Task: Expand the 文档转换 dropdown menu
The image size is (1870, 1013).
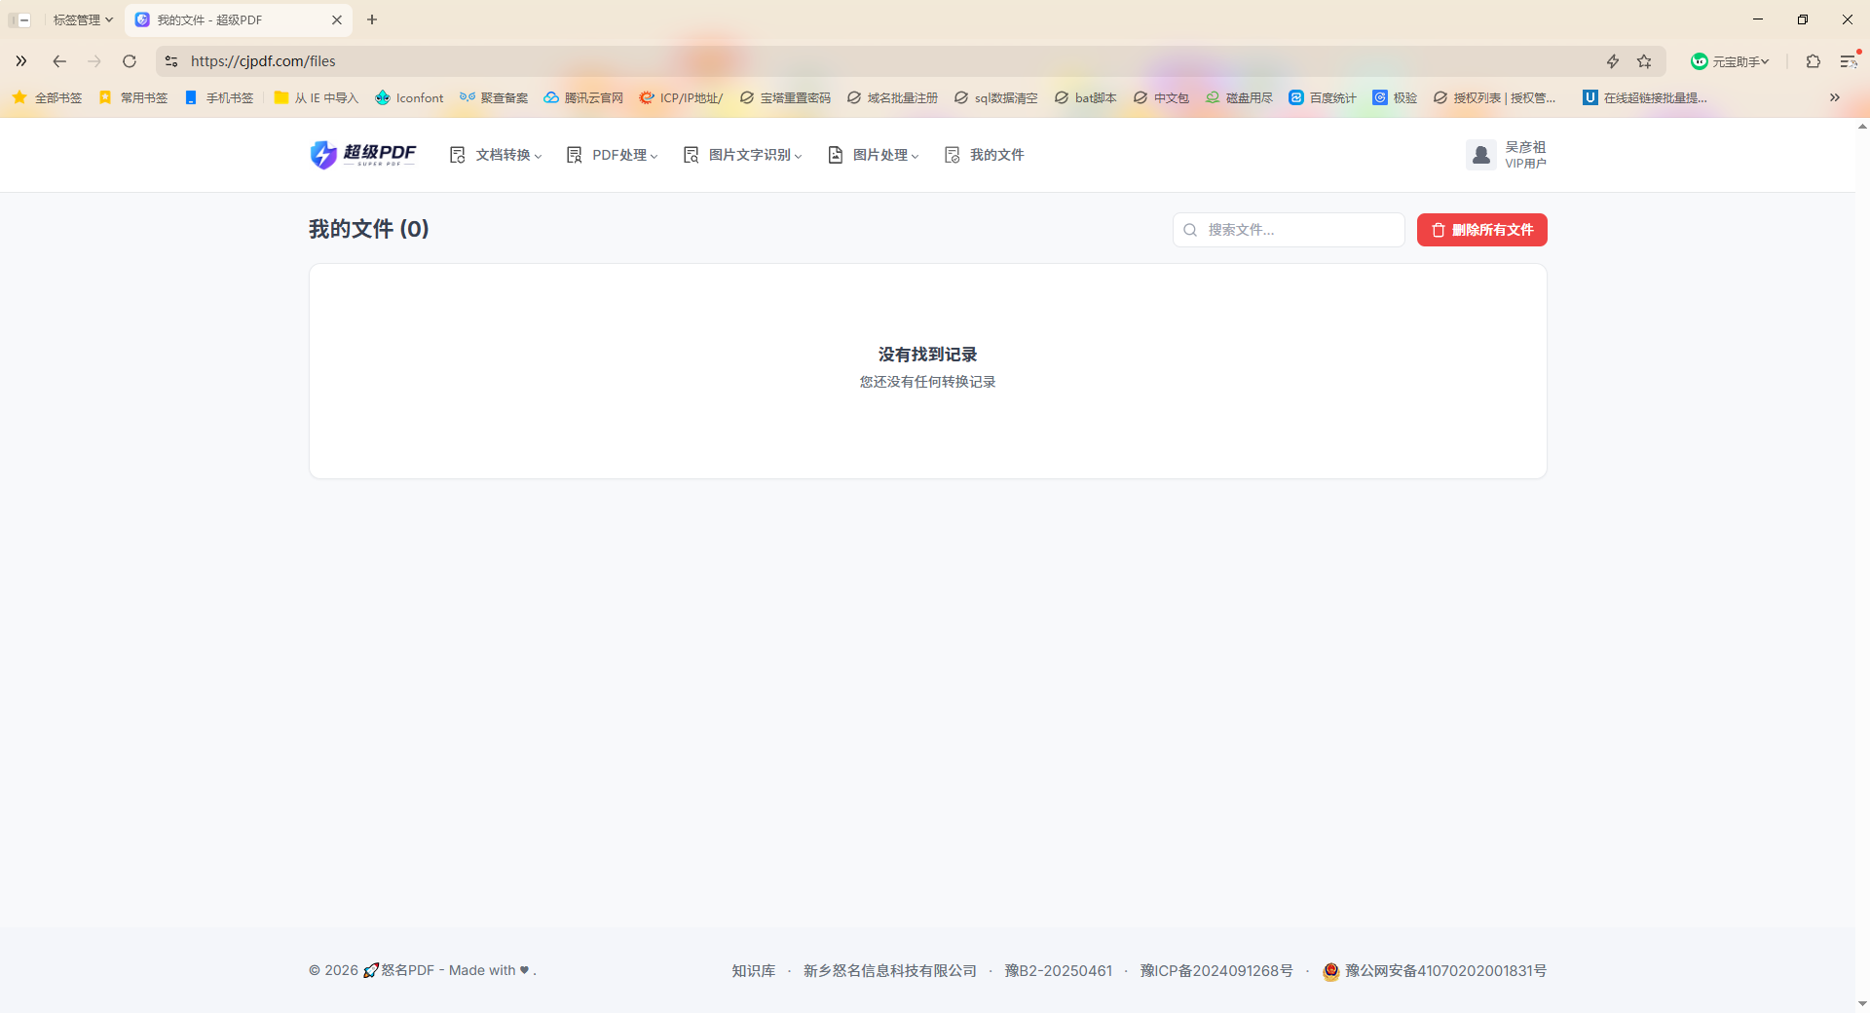Action: pyautogui.click(x=496, y=155)
